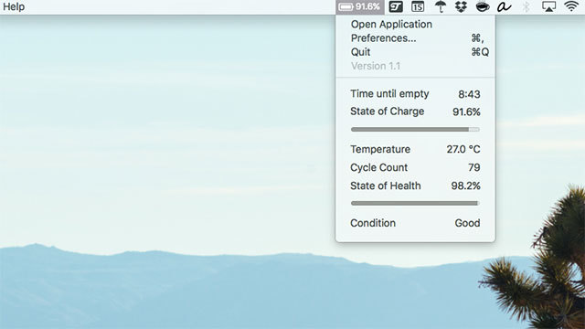Open the calendar icon showing 15
Screen dimensions: 585x329
click(x=418, y=6)
